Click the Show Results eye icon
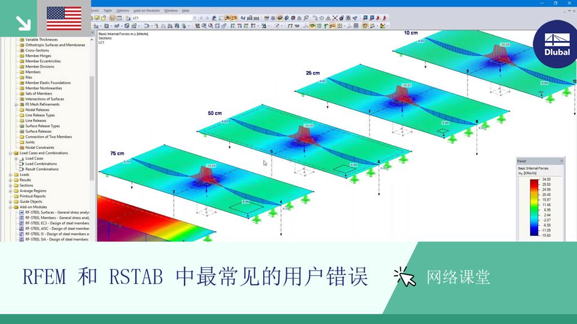 (228, 17)
